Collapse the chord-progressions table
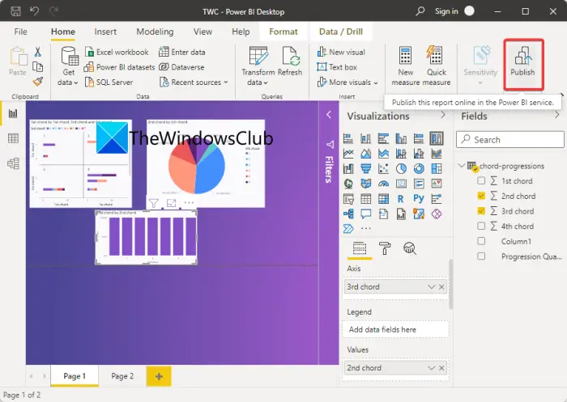Screen dimensions: 567x402 click(462, 166)
